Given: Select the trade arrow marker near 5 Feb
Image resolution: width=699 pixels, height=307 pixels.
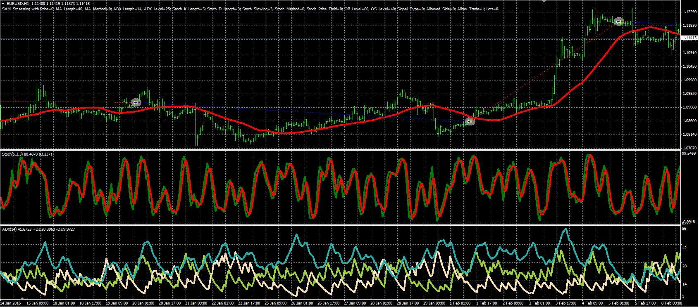Looking at the screenshot, I should tap(618, 21).
